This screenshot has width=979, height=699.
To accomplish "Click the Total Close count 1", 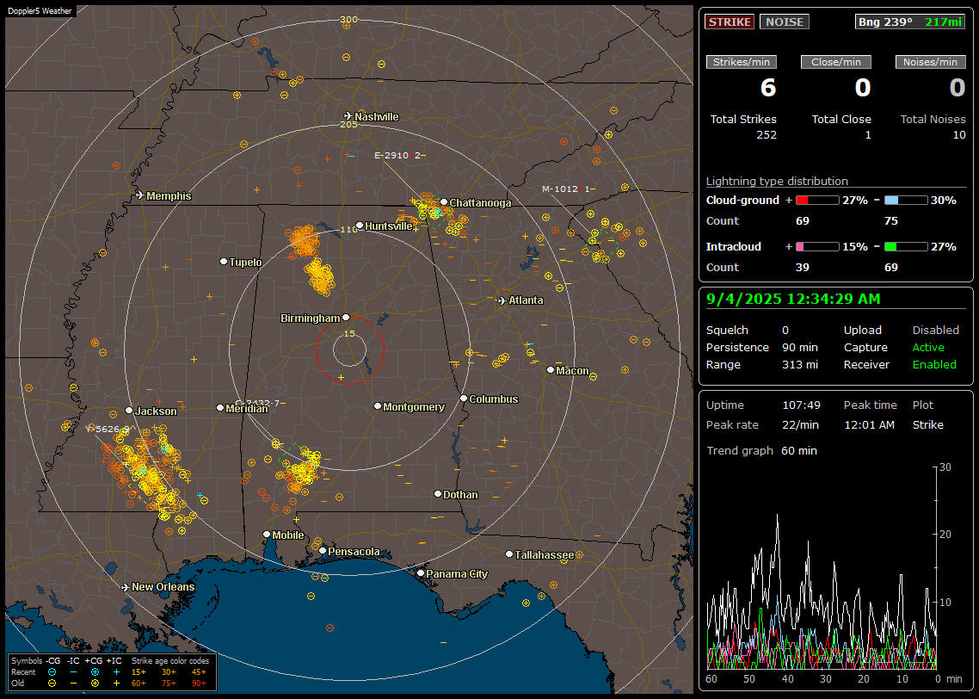I will [x=868, y=135].
